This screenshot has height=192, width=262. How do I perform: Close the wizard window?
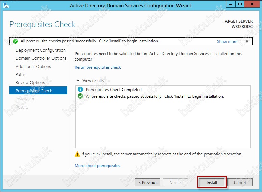[x=252, y=4]
